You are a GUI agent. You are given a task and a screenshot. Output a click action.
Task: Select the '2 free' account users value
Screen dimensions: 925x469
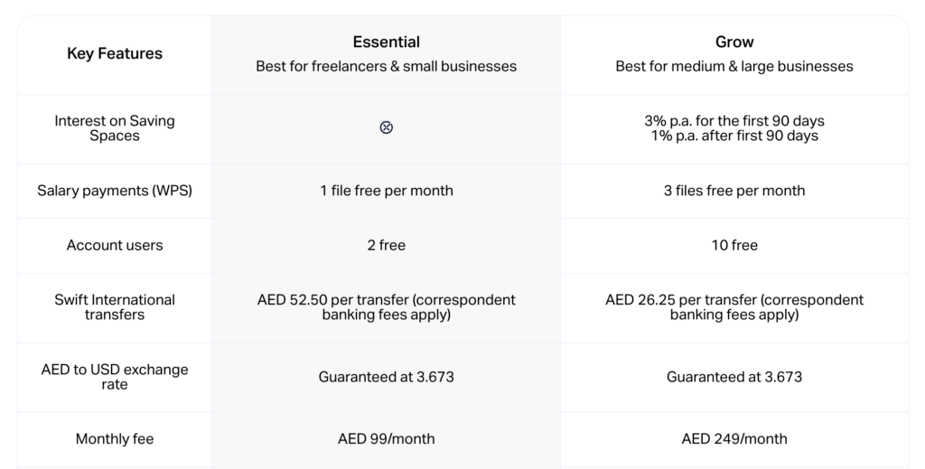387,245
